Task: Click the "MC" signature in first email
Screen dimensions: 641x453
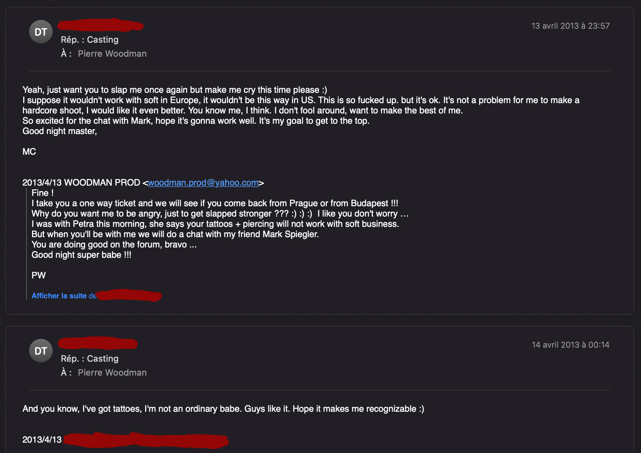Action: [x=29, y=152]
